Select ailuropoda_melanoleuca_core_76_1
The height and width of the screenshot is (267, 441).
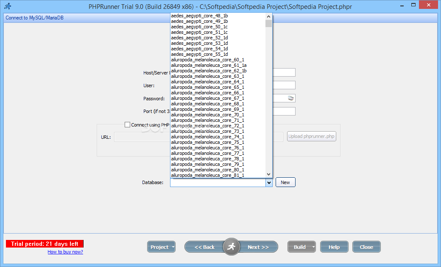[x=218, y=148]
